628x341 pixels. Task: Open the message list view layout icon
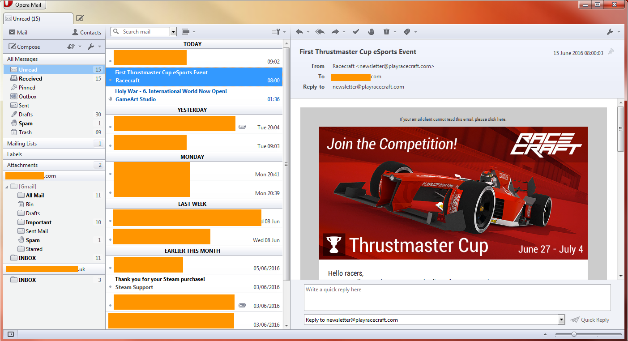pyautogui.click(x=186, y=32)
